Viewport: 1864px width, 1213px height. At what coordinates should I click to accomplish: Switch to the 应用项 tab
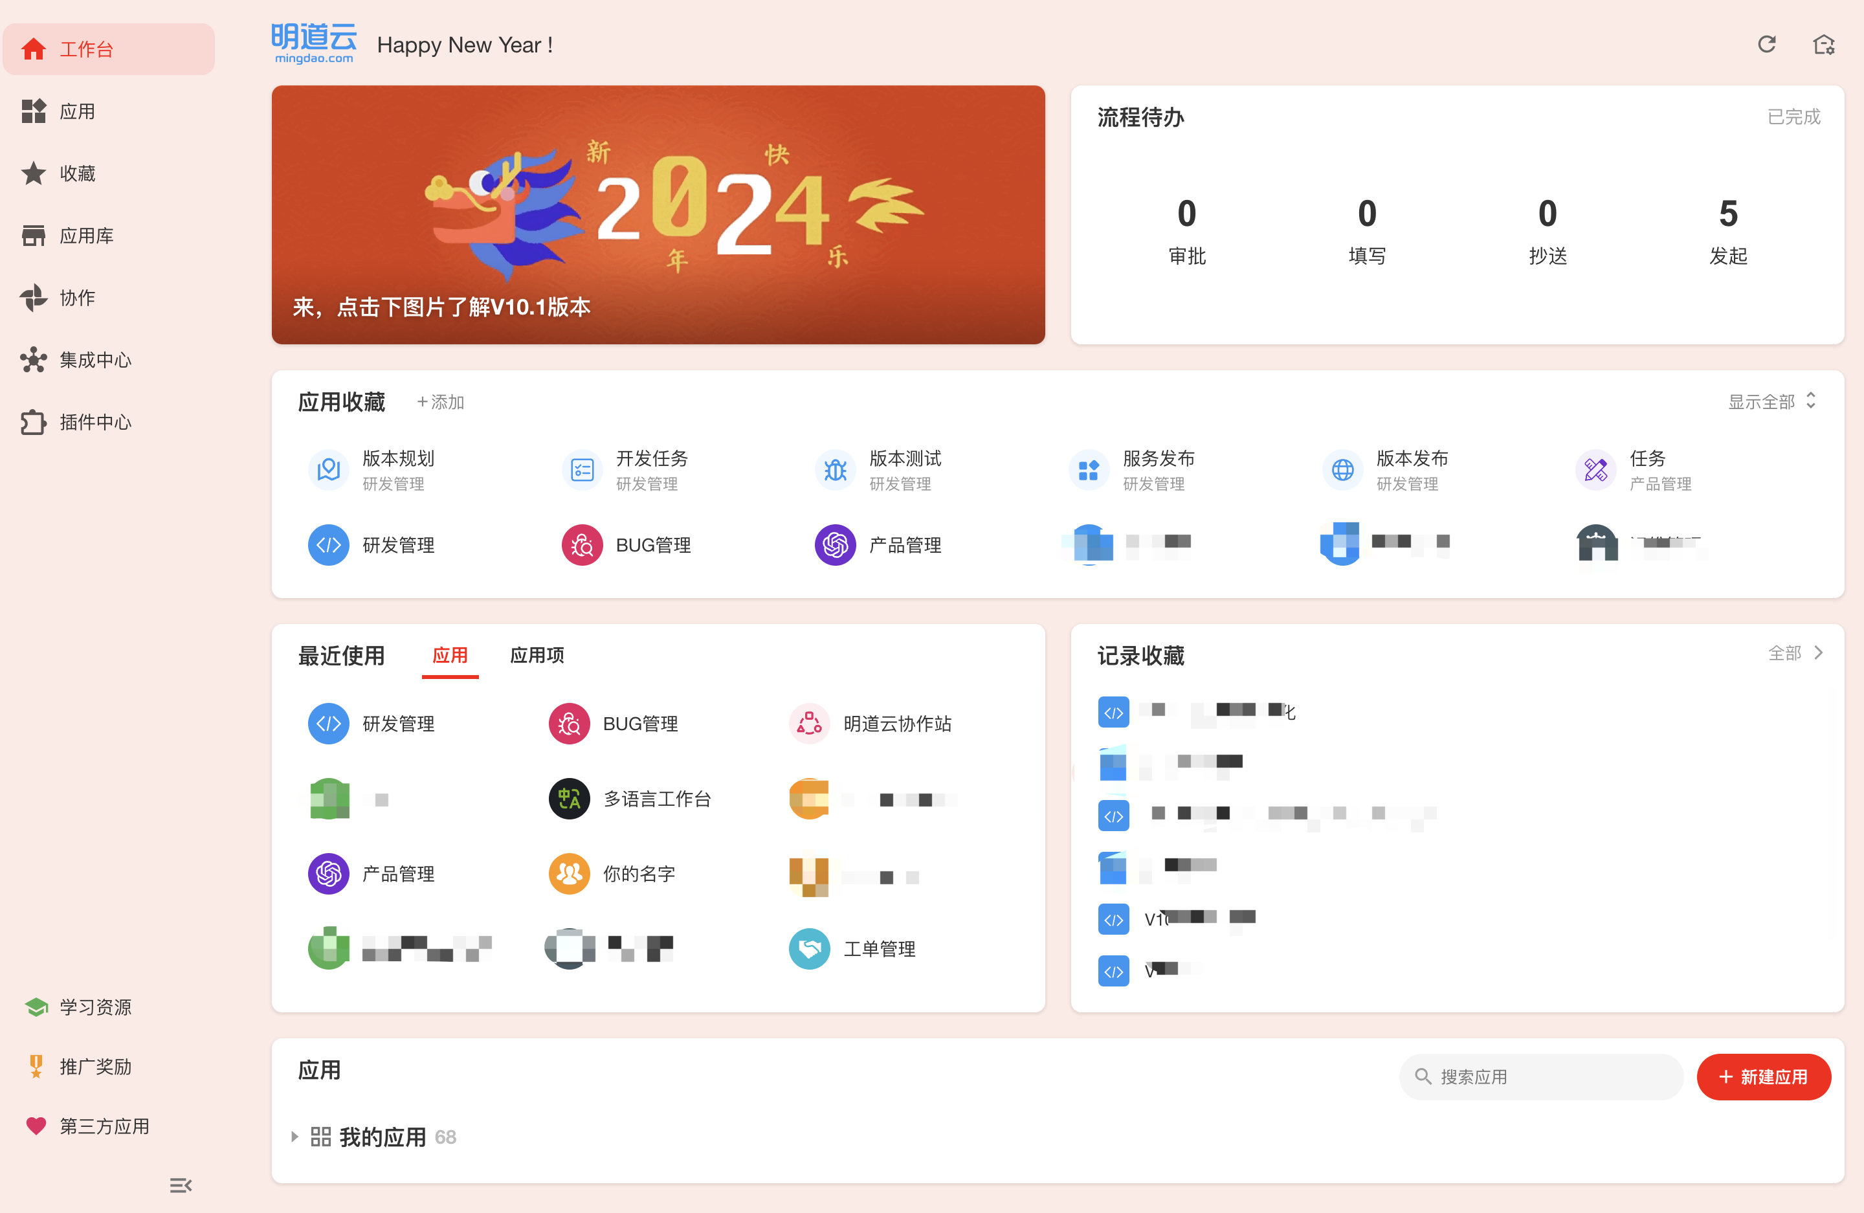coord(537,654)
